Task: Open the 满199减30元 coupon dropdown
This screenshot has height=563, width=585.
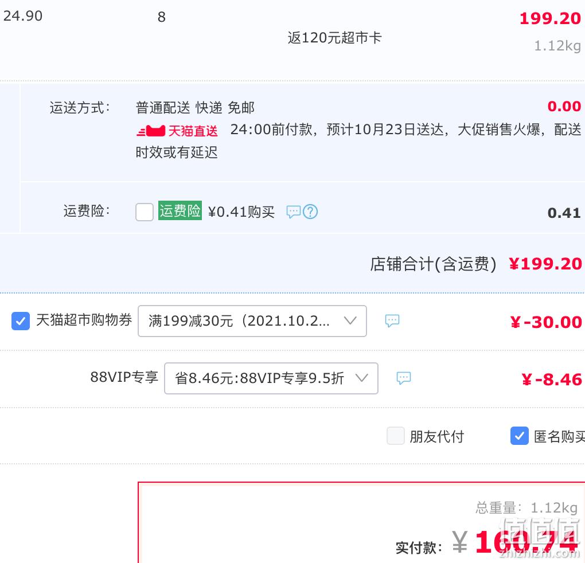Action: (252, 321)
